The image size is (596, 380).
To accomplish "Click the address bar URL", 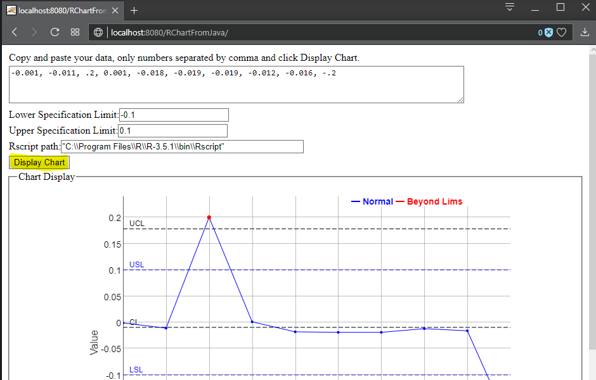I will coord(169,33).
